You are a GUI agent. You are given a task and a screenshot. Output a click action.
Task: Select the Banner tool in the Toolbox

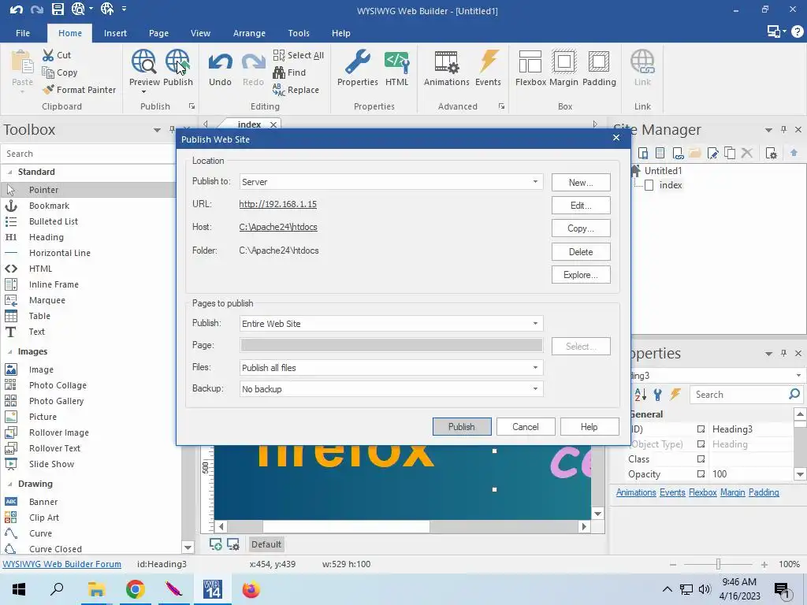point(43,502)
